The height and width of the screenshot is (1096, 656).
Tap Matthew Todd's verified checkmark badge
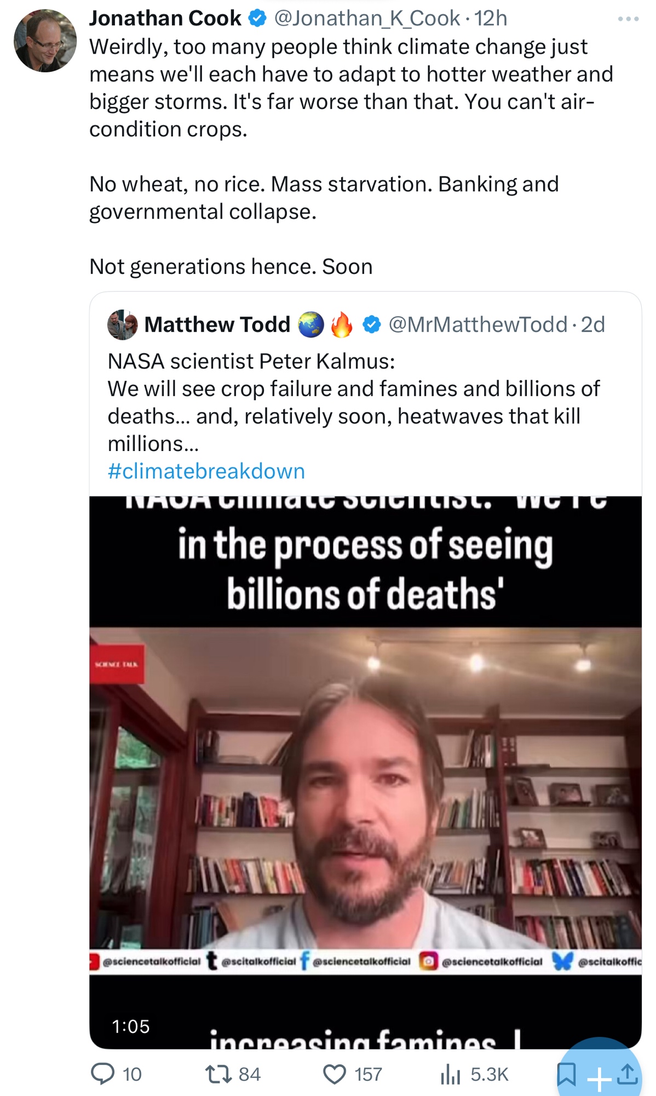[372, 324]
